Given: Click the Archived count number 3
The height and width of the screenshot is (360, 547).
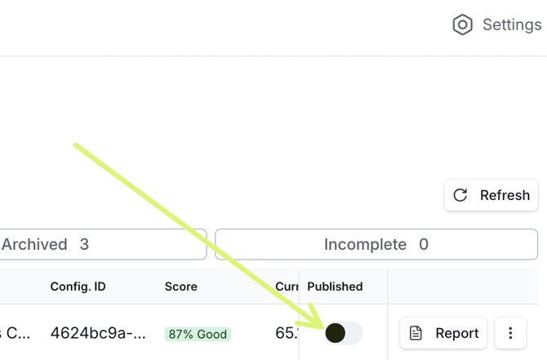Looking at the screenshot, I should [x=84, y=244].
